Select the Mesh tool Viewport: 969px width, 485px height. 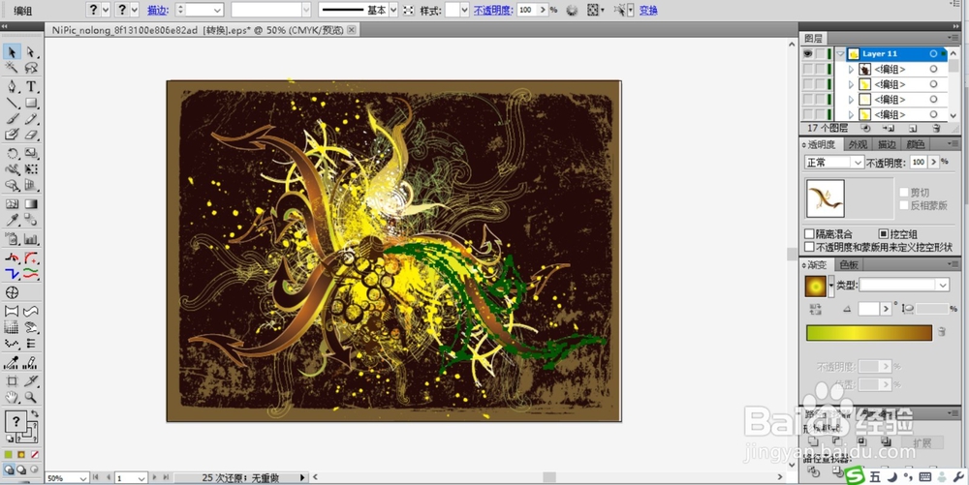[12, 203]
